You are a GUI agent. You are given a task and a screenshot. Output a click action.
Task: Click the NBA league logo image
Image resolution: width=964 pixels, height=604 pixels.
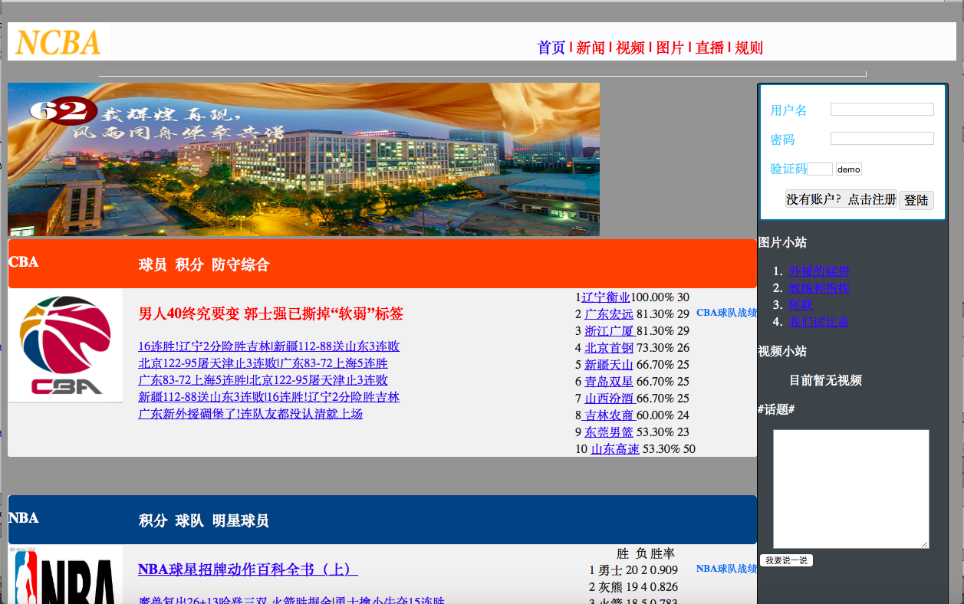click(x=65, y=576)
